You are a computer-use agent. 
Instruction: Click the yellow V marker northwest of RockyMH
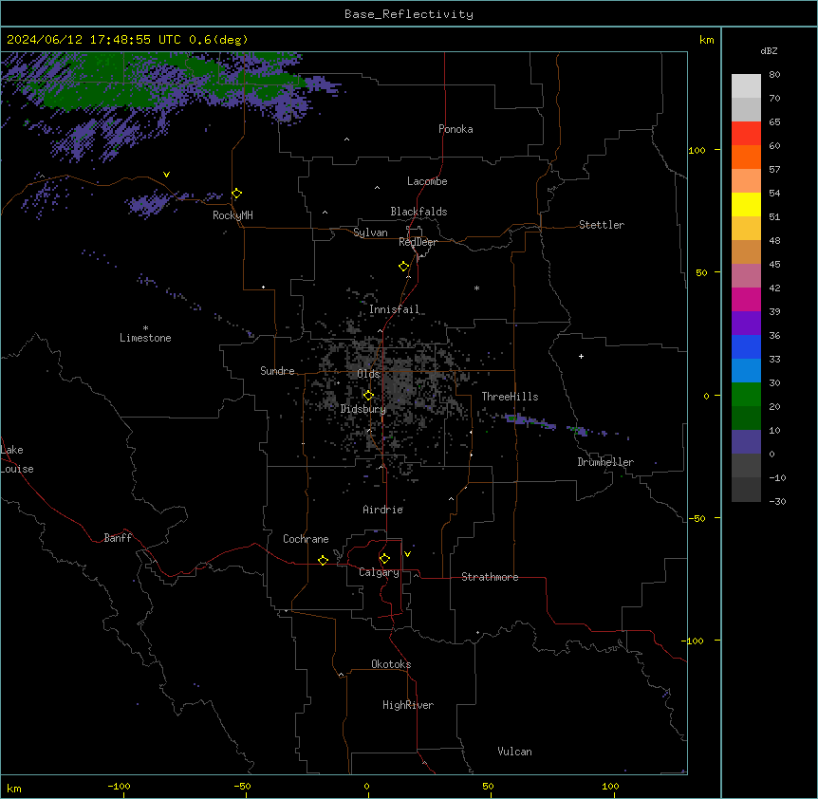pos(166,175)
